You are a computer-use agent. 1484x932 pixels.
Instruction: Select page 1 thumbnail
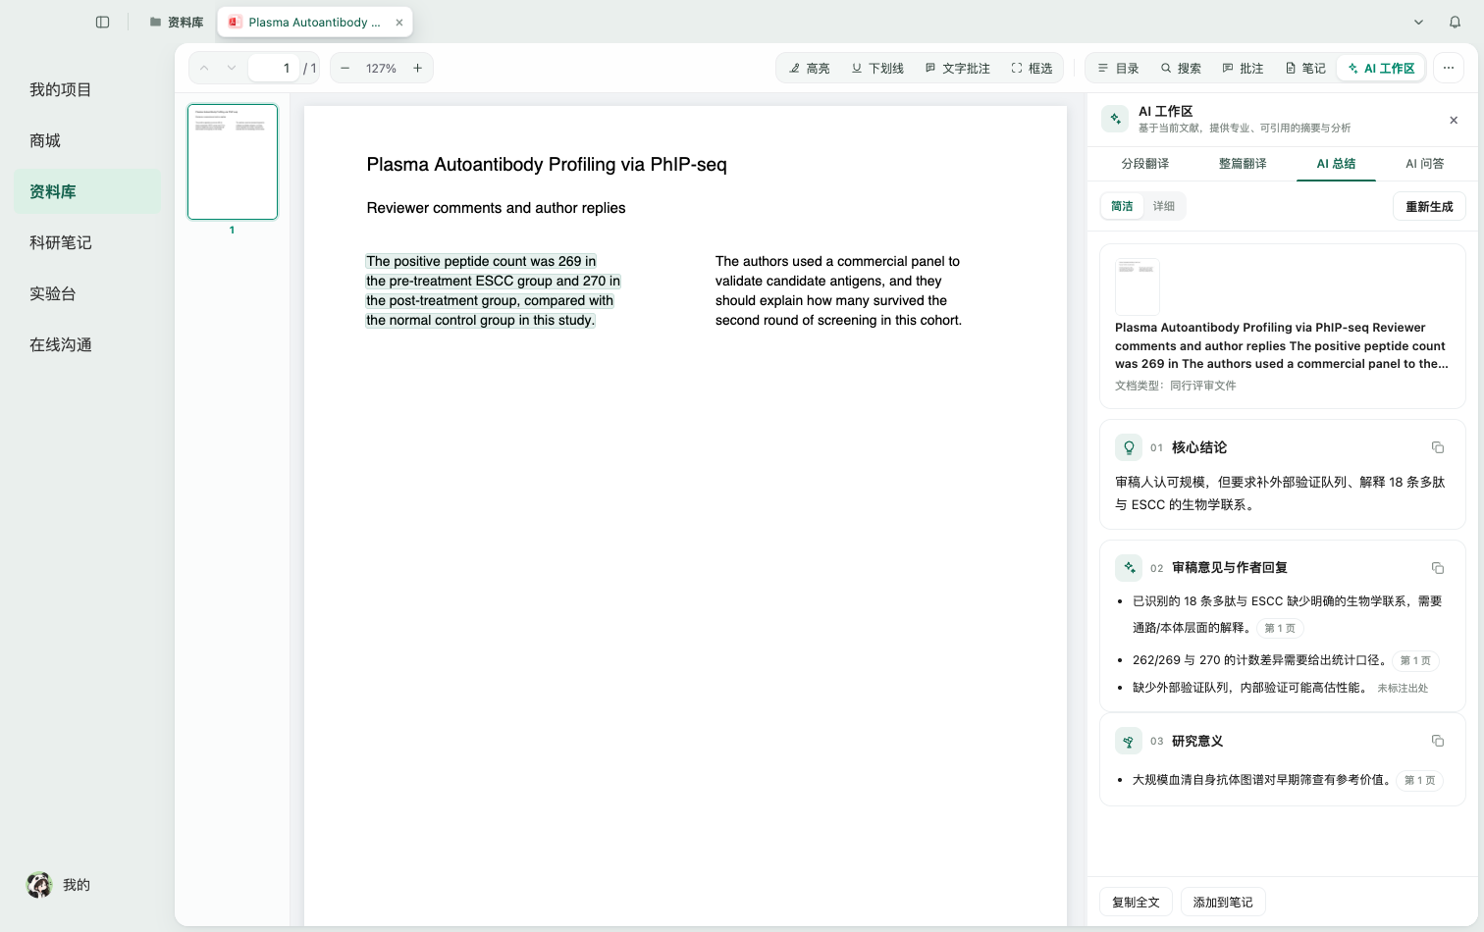point(233,162)
